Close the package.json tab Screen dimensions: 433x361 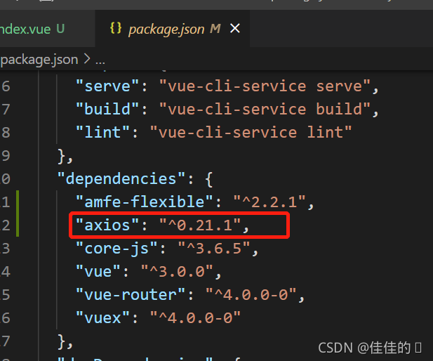click(x=235, y=28)
